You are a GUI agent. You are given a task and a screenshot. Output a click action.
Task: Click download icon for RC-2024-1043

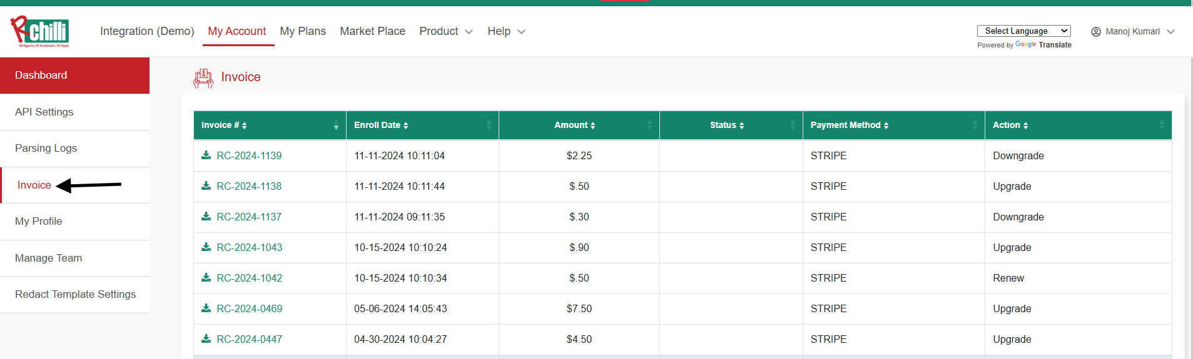206,247
